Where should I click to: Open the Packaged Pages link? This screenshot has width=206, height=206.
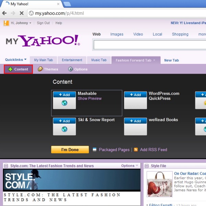tap(114, 150)
